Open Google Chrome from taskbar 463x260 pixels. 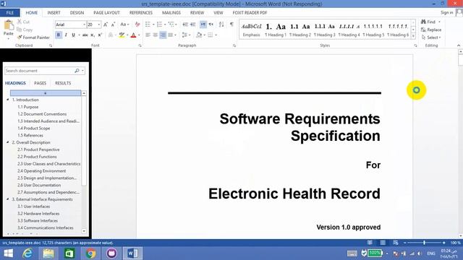pos(90,253)
